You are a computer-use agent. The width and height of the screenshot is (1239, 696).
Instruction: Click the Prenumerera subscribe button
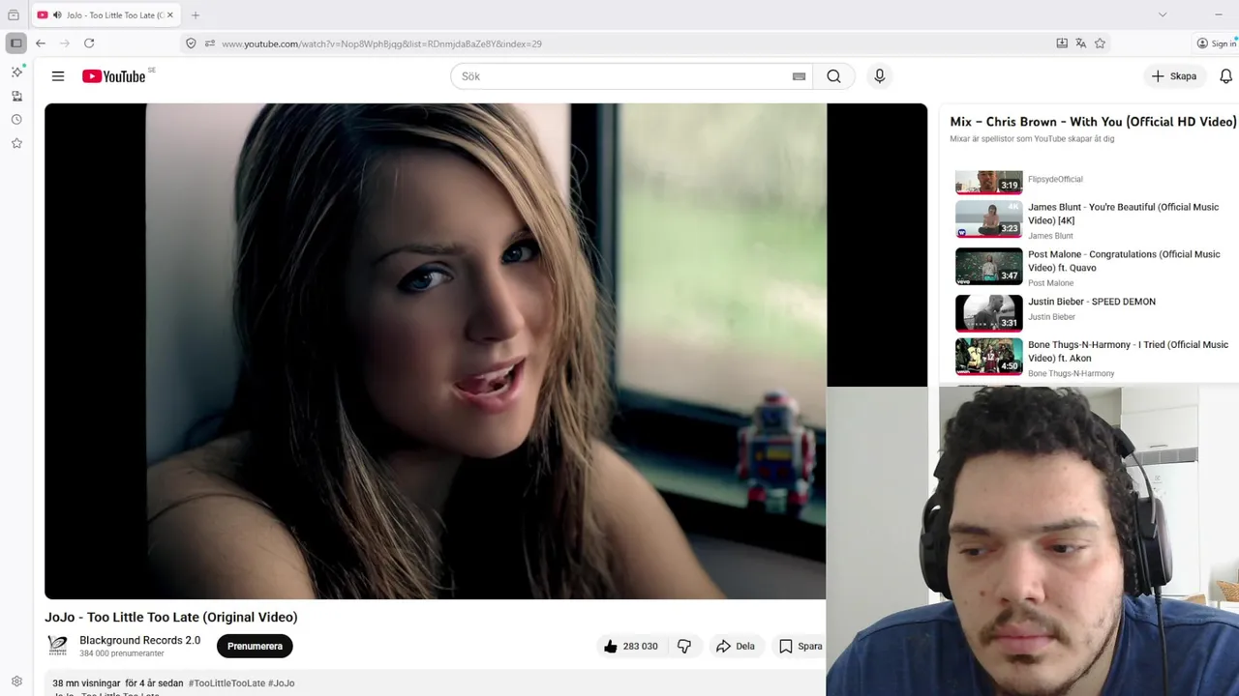[255, 646]
